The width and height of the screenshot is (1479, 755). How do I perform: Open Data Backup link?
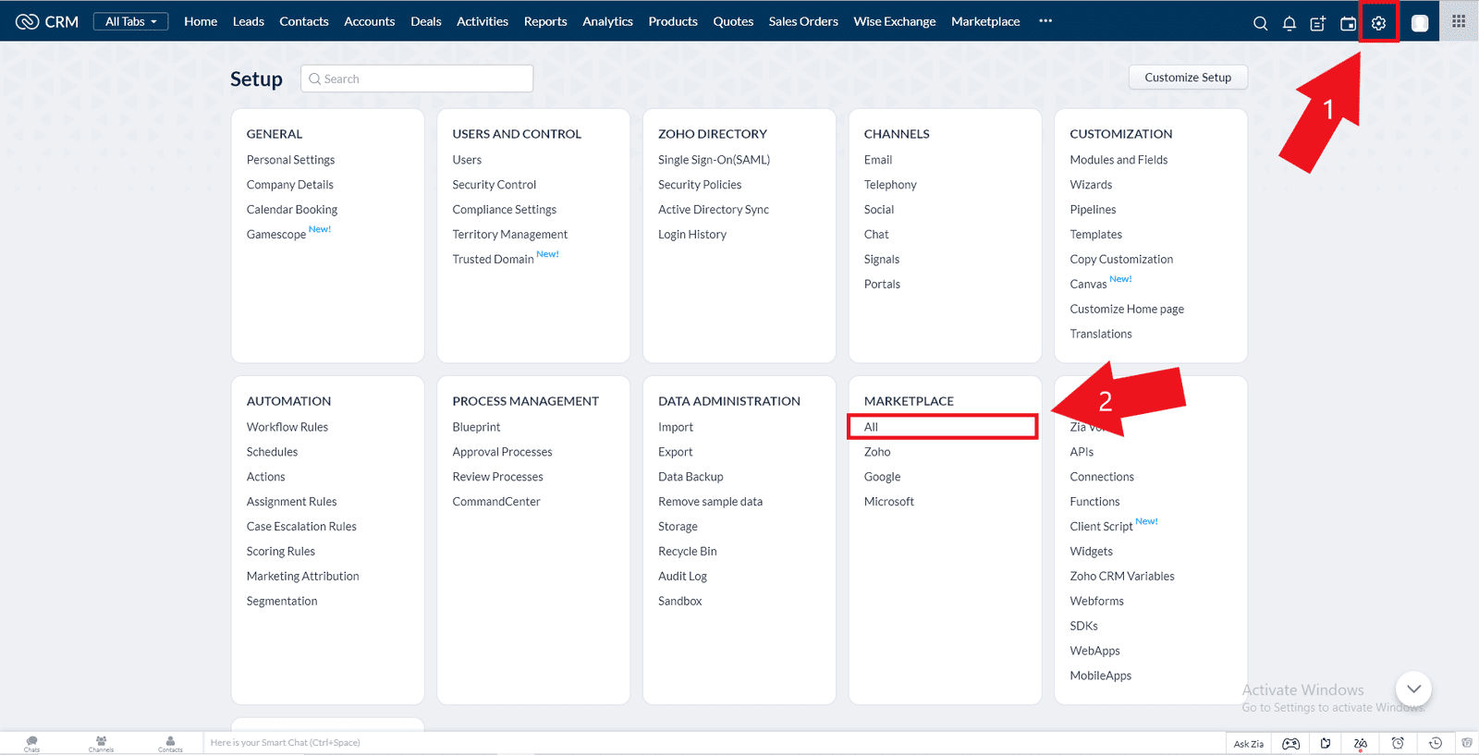(691, 477)
